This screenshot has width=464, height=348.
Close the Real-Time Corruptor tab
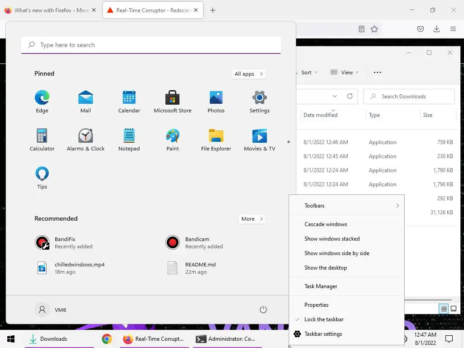pyautogui.click(x=196, y=10)
